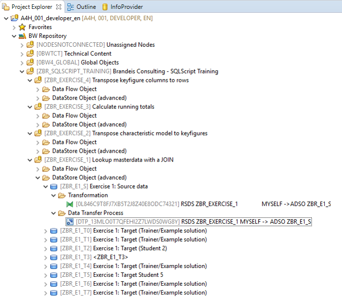Expand DataStore Object (advanced) under ZBR_EXERCISE_2
This screenshot has height=298, width=342.
click(x=38, y=151)
